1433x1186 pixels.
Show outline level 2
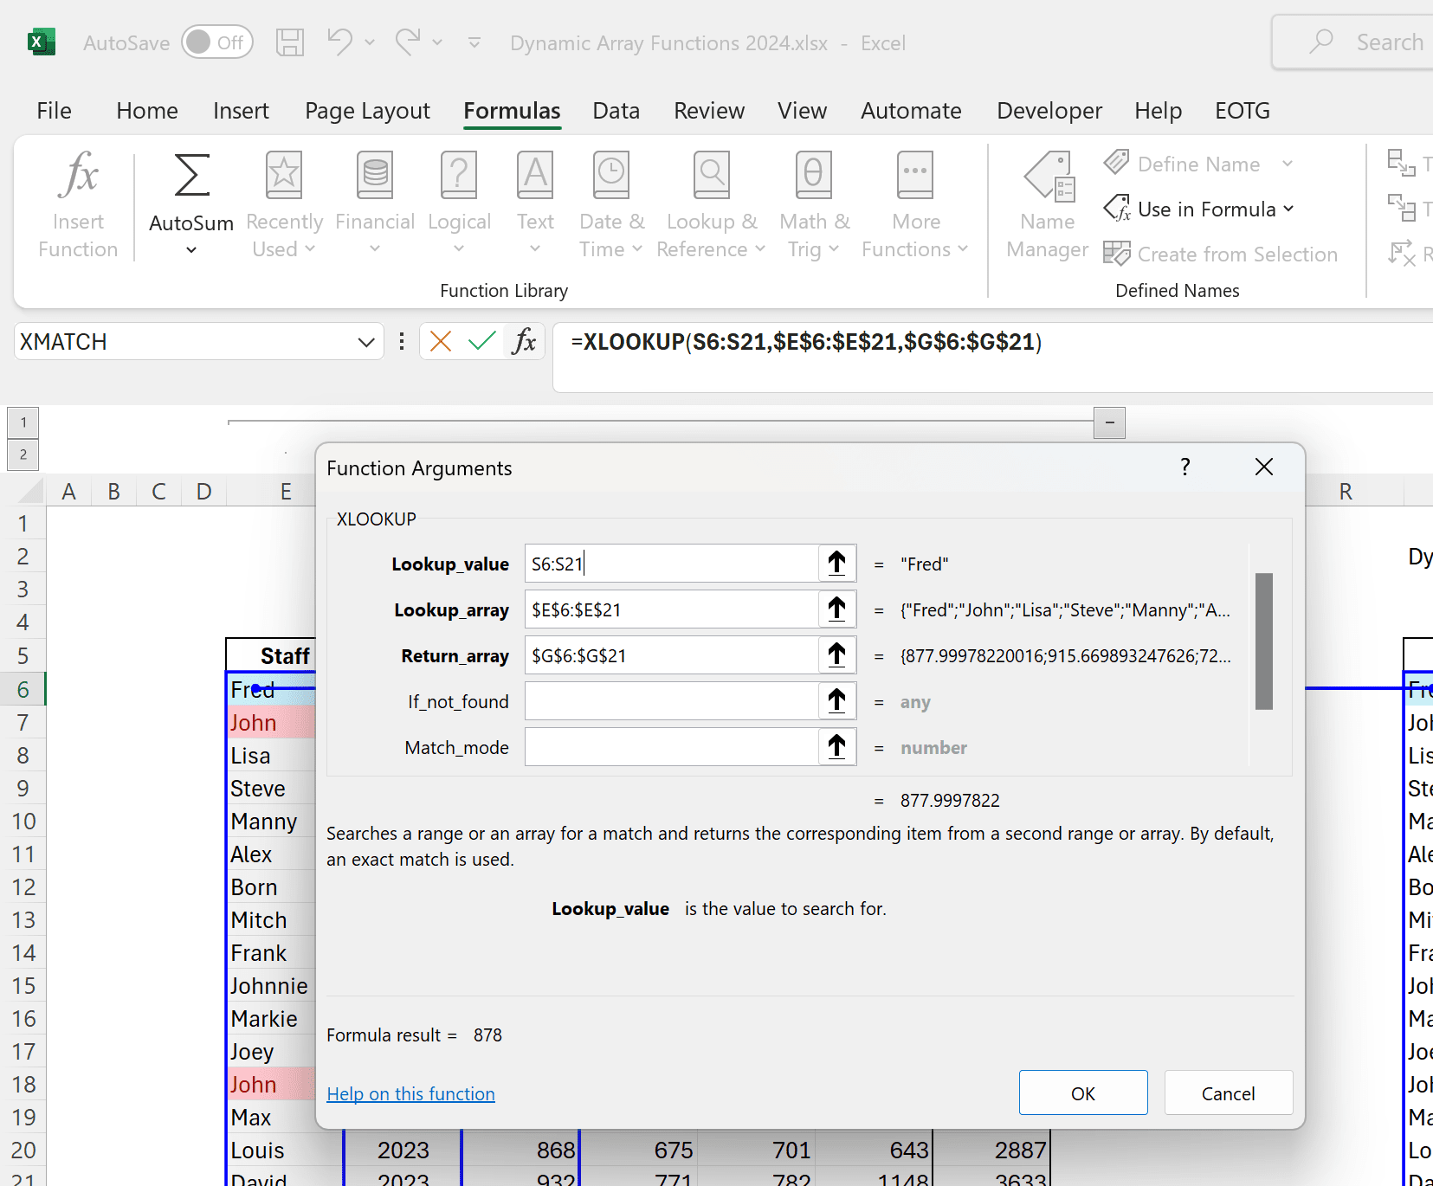tap(23, 454)
